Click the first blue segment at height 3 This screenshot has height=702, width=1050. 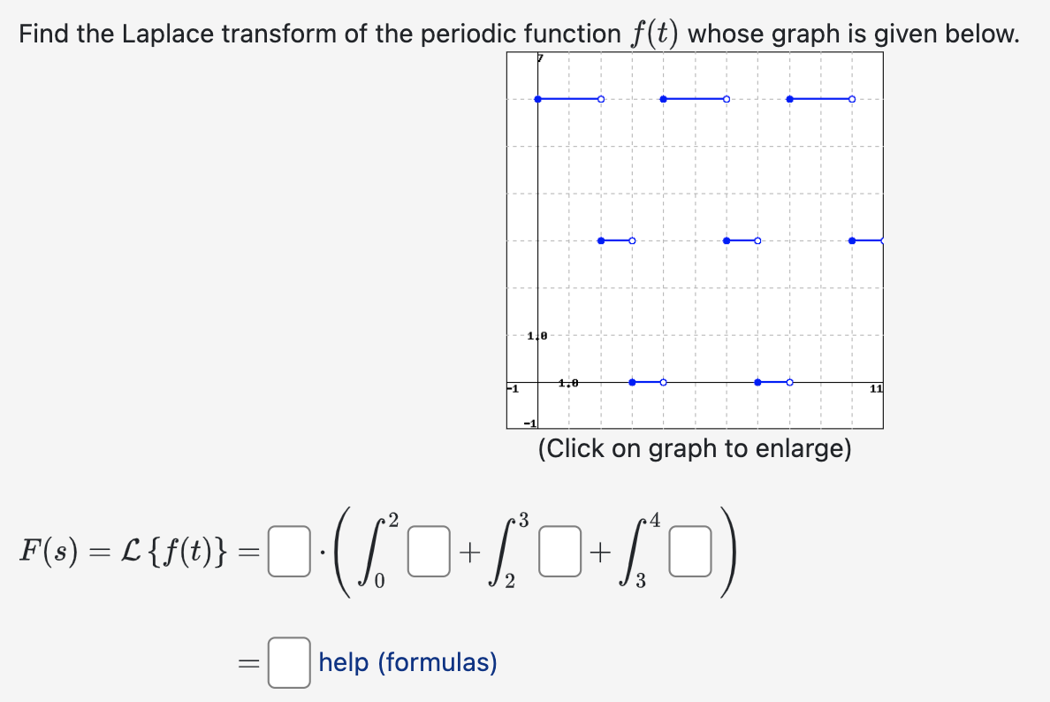click(x=570, y=99)
